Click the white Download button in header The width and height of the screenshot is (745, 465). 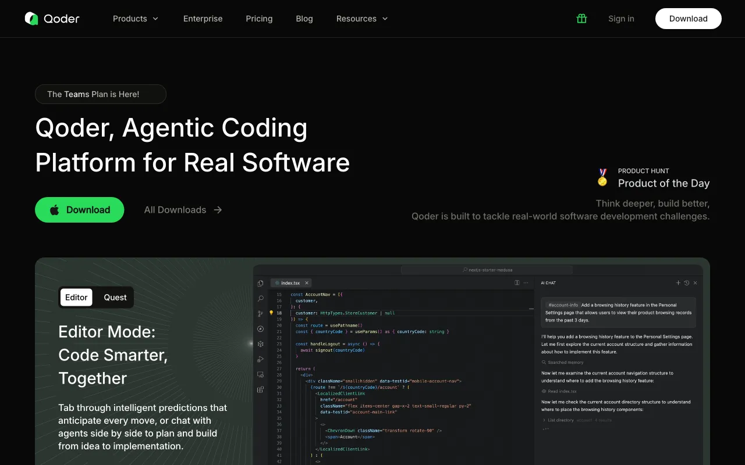click(688, 19)
